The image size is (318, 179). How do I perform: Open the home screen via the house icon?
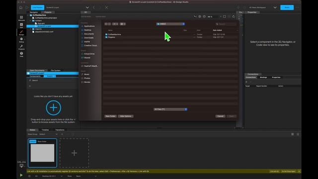tap(21, 7)
